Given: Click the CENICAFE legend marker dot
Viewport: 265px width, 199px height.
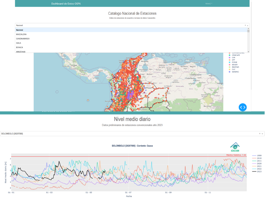Looking at the screenshot, I should click(x=229, y=55).
